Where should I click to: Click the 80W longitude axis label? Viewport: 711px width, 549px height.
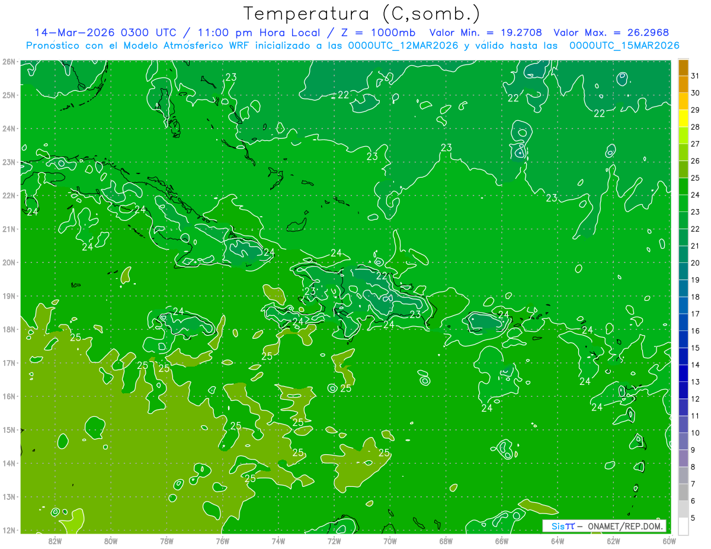coord(111,541)
